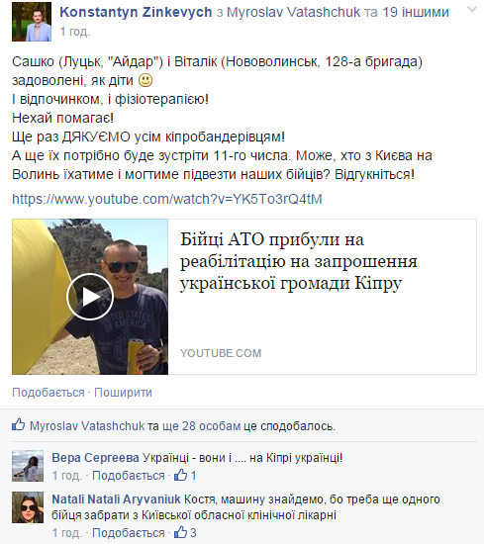Open the video title about Бійці АТО

(x=299, y=261)
